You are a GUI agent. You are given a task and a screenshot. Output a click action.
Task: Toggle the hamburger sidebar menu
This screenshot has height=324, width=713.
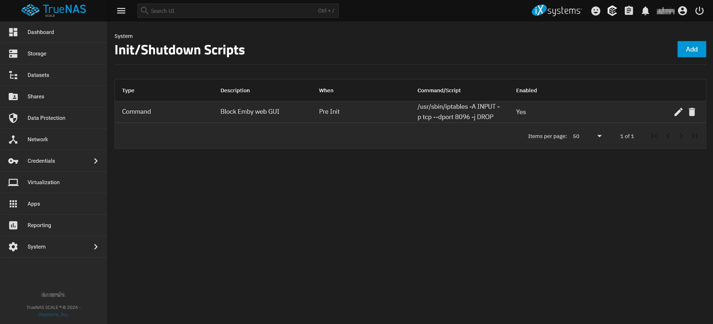tap(121, 11)
